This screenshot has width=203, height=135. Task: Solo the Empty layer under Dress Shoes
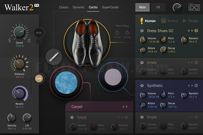click(x=196, y=63)
